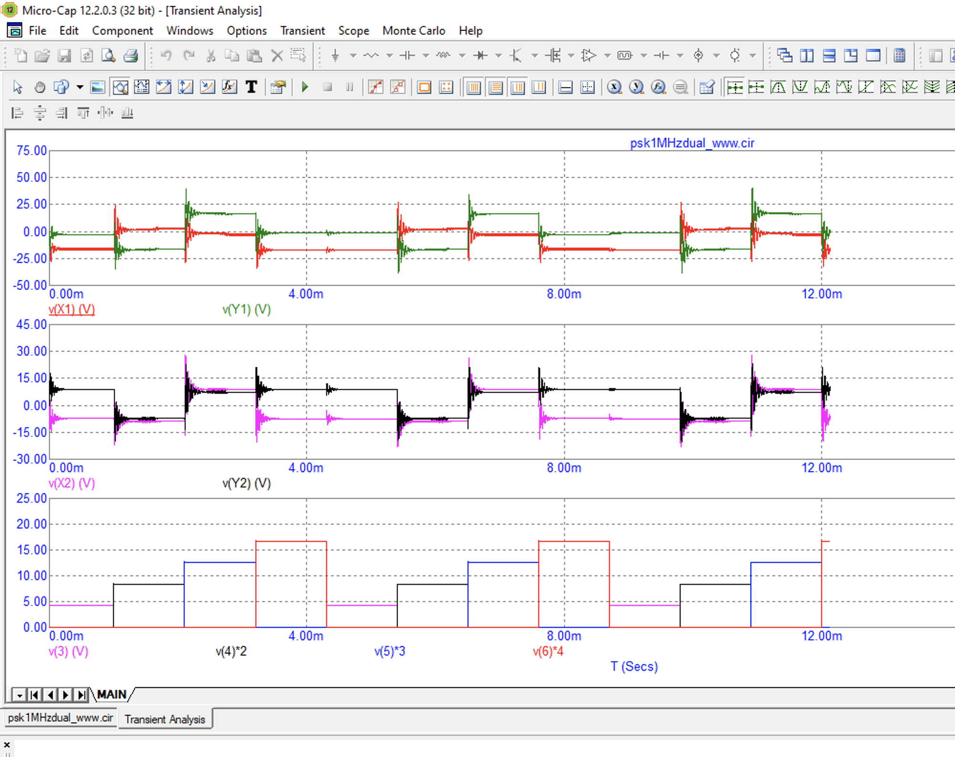The image size is (955, 757).
Task: Click the Align Bottom icon
Action: coord(127,113)
